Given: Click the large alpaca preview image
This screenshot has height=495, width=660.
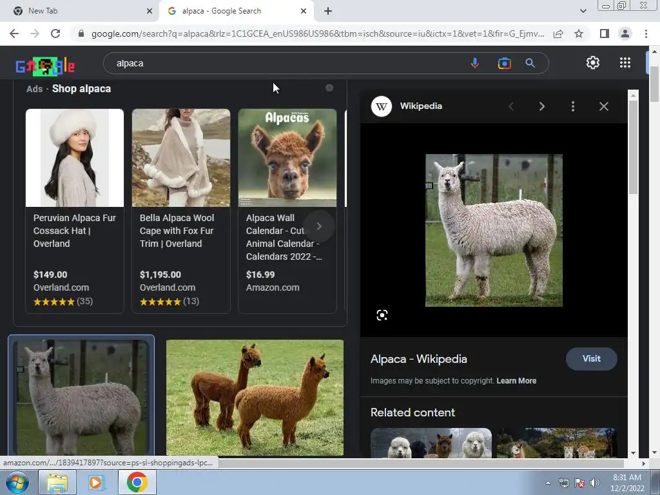Looking at the screenshot, I should (494, 230).
